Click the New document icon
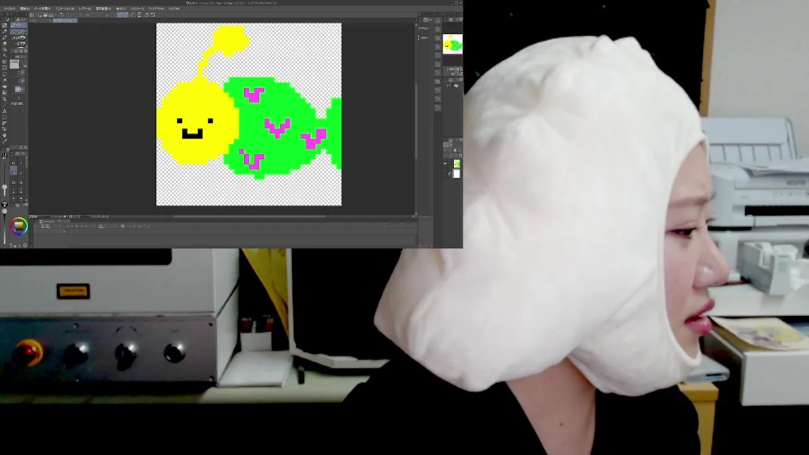This screenshot has height=455, width=809. pyautogui.click(x=39, y=15)
